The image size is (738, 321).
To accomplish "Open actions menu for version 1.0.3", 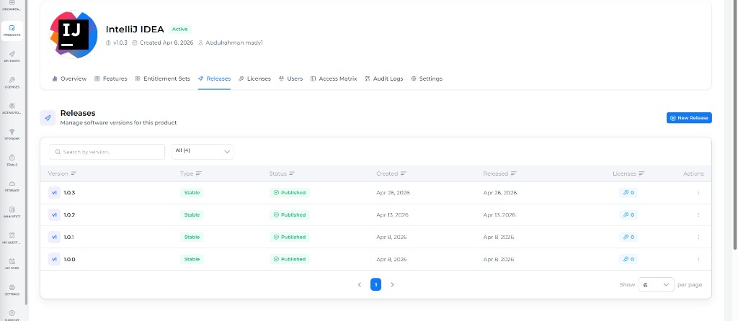I will [698, 193].
